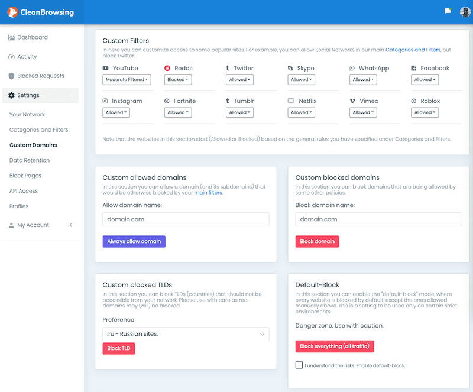Screen dimensions: 473x392
Task: Open the Vimeo Allowed dropdown
Action: (x=363, y=112)
